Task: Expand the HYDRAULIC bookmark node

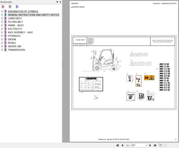Action: click(x=2, y=36)
